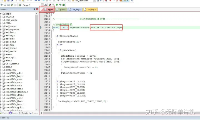Select app.c in the Functions tree
Screen dimensions: 200x120
point(8,14)
